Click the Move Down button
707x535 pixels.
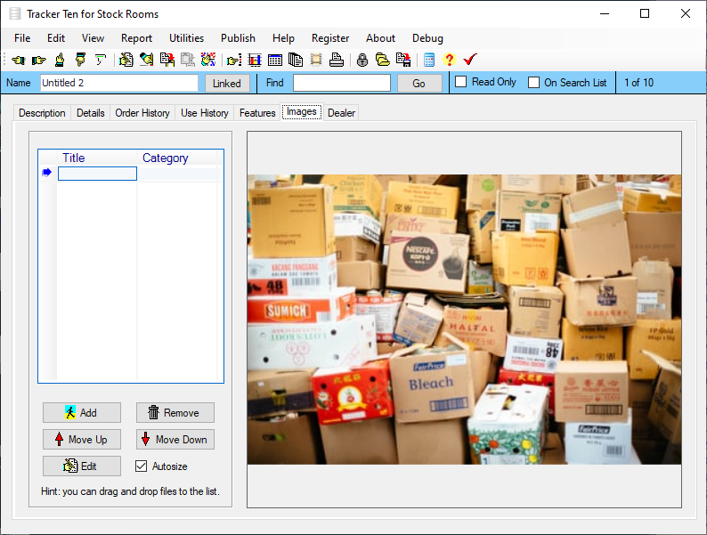[175, 439]
